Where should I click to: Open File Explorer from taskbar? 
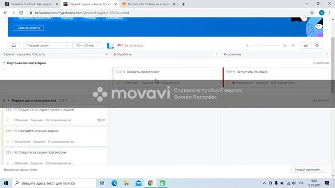(126, 183)
